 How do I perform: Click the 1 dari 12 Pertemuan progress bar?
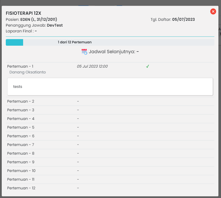click(110, 42)
